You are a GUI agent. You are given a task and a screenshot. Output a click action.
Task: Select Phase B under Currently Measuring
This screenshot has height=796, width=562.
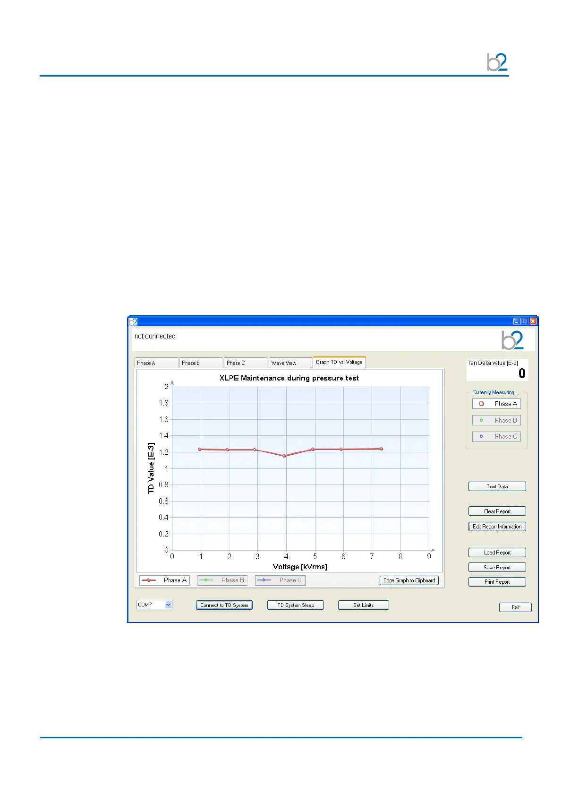pos(496,420)
